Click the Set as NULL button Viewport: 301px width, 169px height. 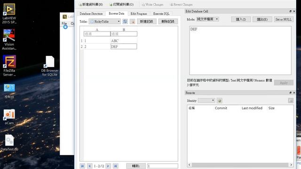pos(284,19)
